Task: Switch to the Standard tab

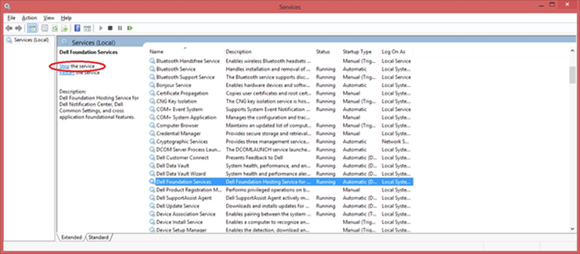Action: pos(99,237)
